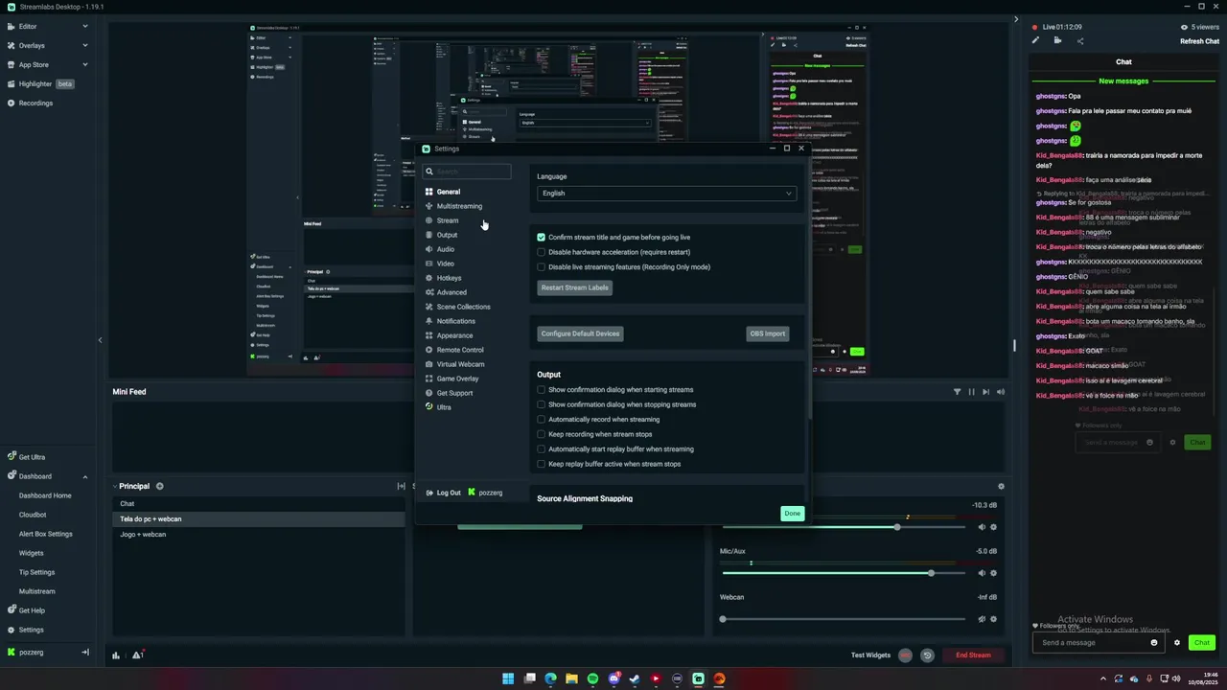
Task: Click the share stream icon beside the pencil
Action: [1080, 40]
